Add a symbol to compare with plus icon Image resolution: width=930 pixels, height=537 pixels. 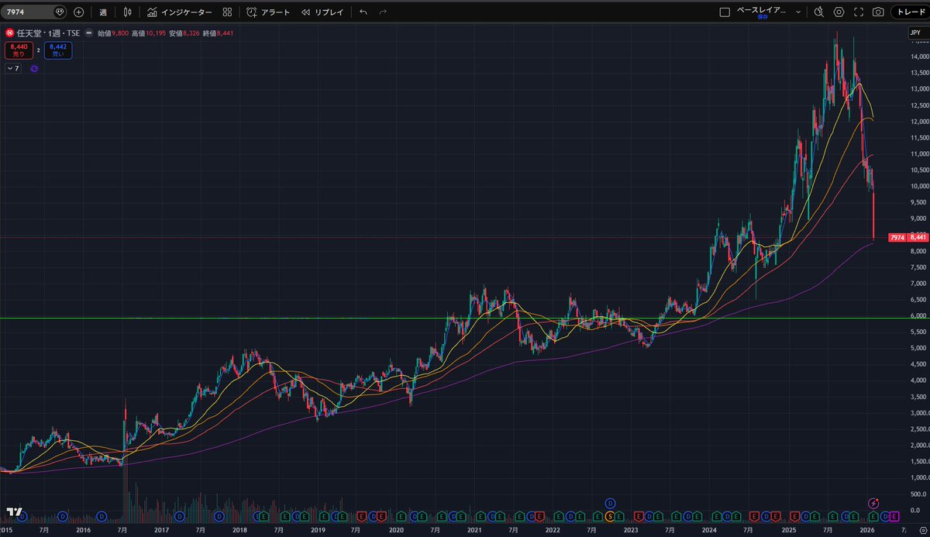(78, 12)
